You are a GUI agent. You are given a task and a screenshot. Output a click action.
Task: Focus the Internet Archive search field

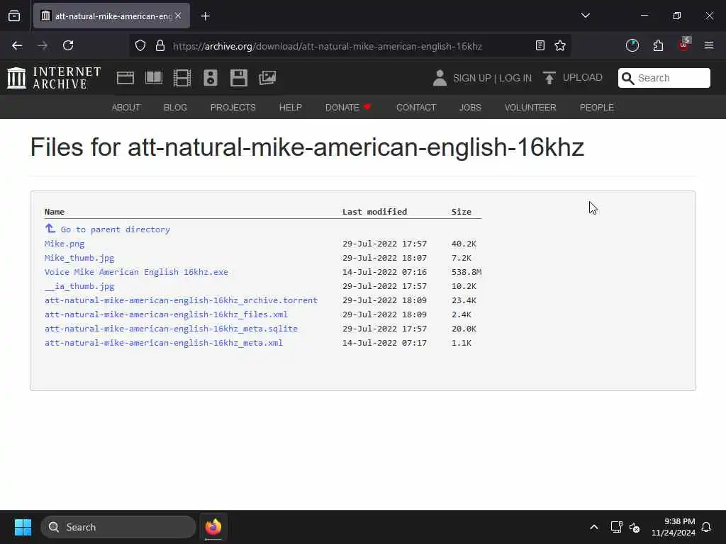[664, 78]
